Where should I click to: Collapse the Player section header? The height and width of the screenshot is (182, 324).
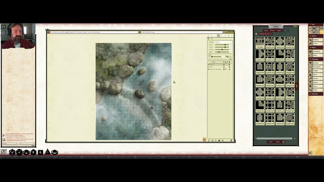tap(316, 48)
